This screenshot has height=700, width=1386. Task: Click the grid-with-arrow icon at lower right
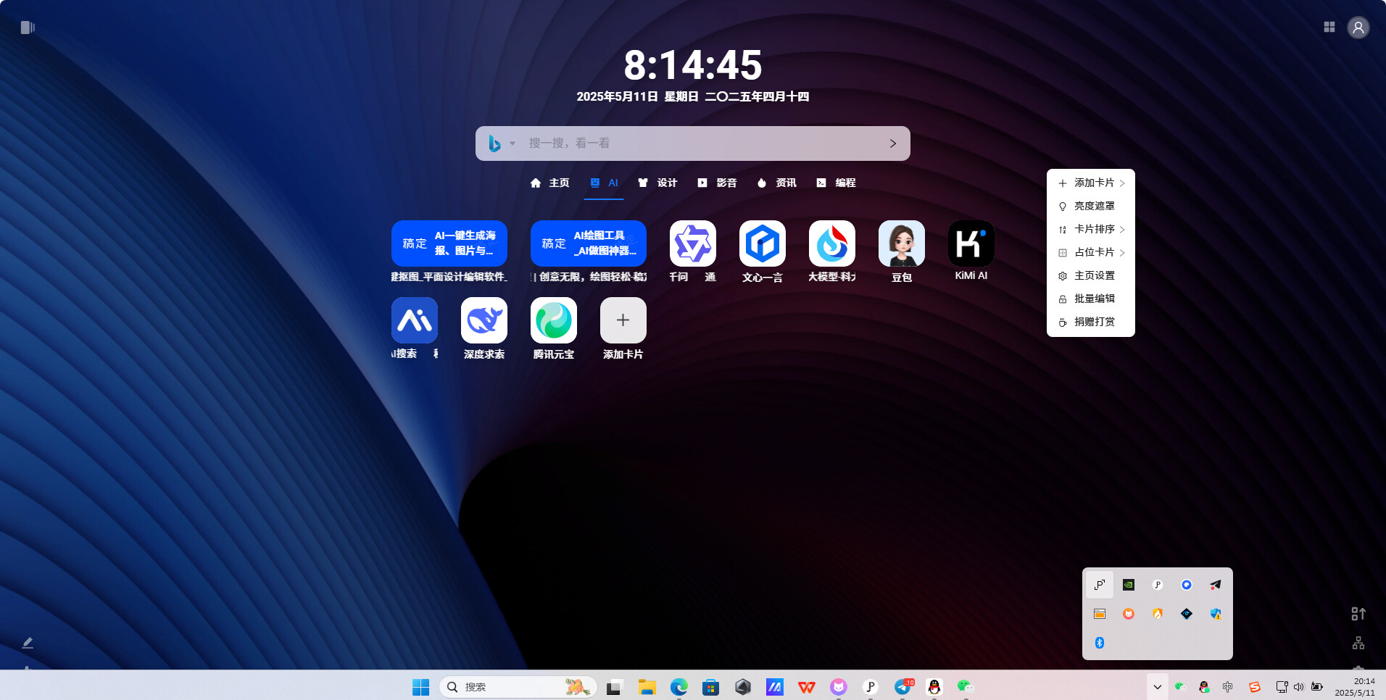(x=1358, y=614)
